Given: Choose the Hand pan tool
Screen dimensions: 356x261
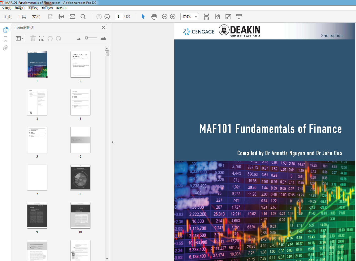Looking at the screenshot, I should [154, 17].
